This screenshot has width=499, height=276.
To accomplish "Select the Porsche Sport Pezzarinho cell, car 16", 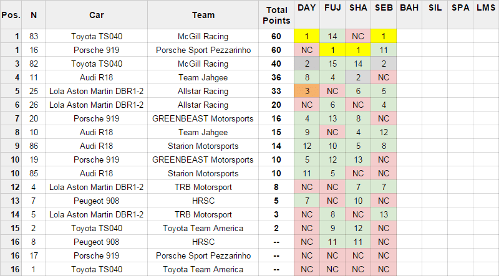I will [x=203, y=50].
